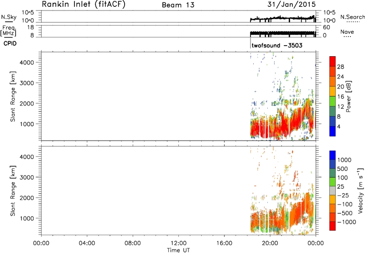Click the red bottom of velocity color bar
Viewport: 365px width, 253px height.
333,226
